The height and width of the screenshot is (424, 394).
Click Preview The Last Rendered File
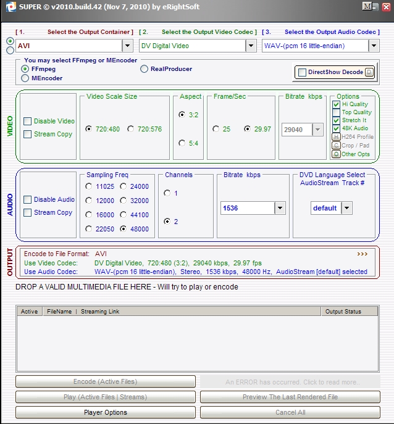[x=290, y=397]
